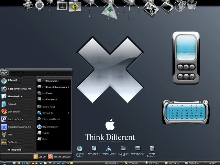Screen dimensions: 220x165
Task: Open SysMetrix from the Start menu
Action: [12, 142]
